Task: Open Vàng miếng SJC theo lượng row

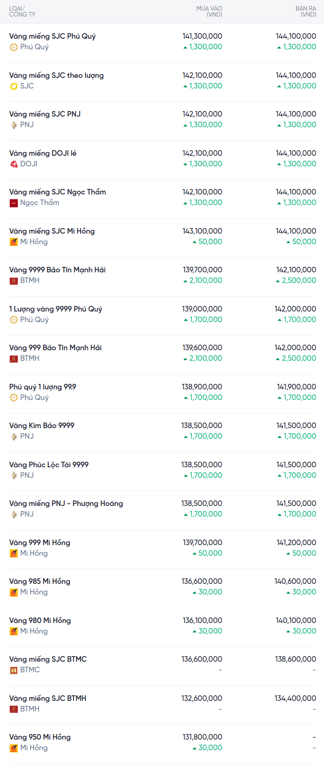Action: (57, 76)
